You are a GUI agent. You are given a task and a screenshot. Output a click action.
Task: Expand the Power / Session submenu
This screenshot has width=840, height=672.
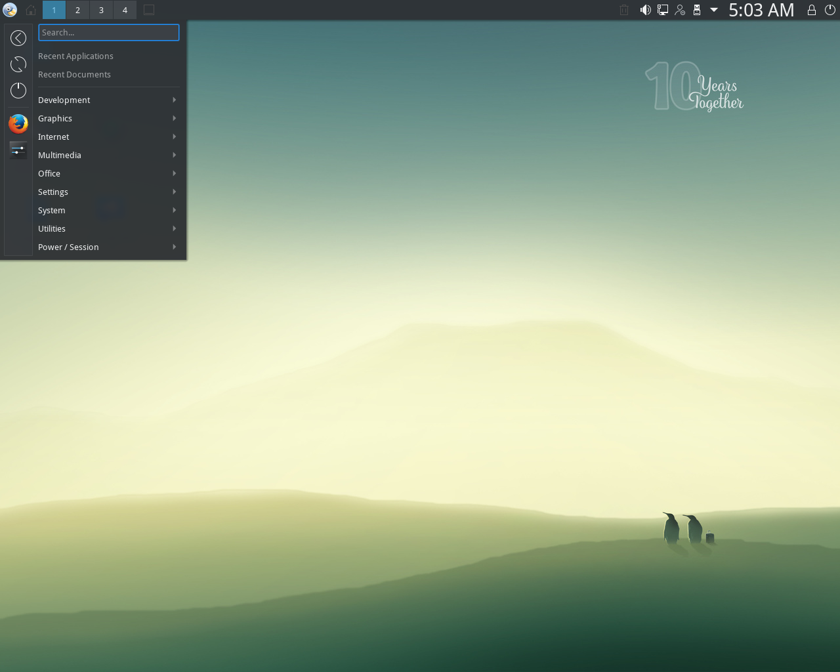tap(108, 247)
